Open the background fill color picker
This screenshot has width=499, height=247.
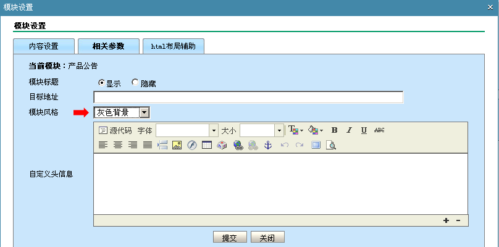pyautogui.click(x=316, y=130)
